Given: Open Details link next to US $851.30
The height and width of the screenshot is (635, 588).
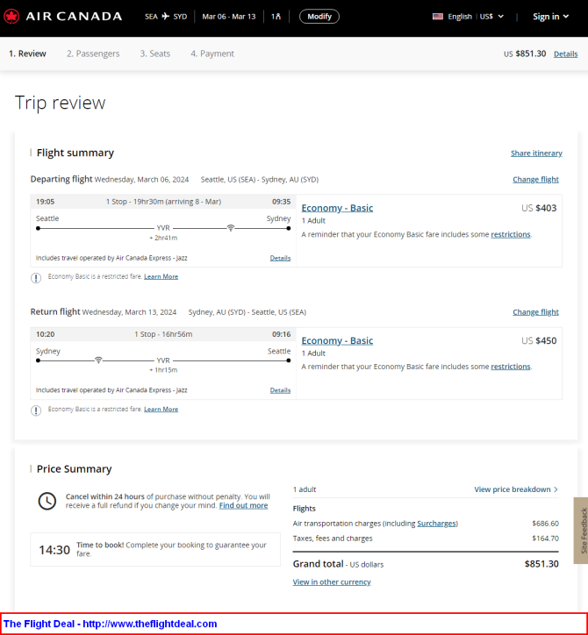Looking at the screenshot, I should click(566, 54).
